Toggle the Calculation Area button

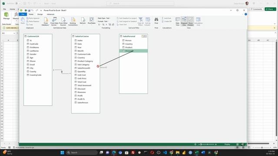[x=198, y=21]
